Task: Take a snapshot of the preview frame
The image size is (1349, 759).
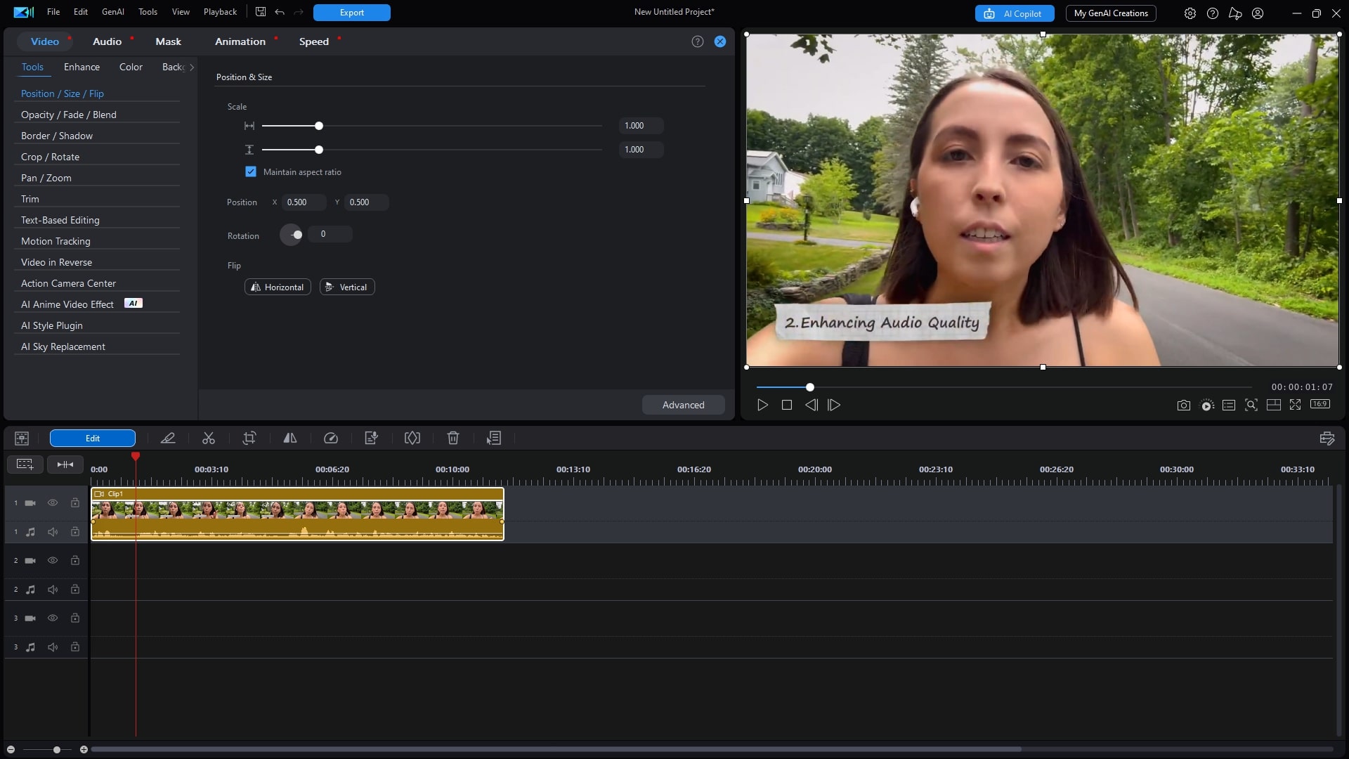Action: [1183, 405]
